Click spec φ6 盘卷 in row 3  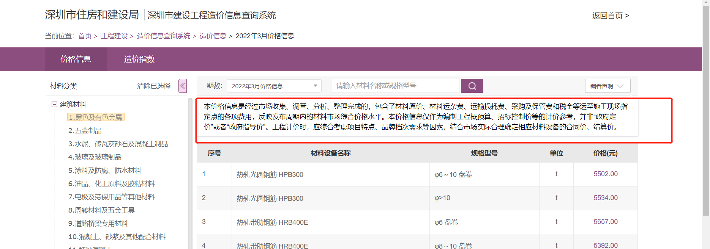click(446, 222)
